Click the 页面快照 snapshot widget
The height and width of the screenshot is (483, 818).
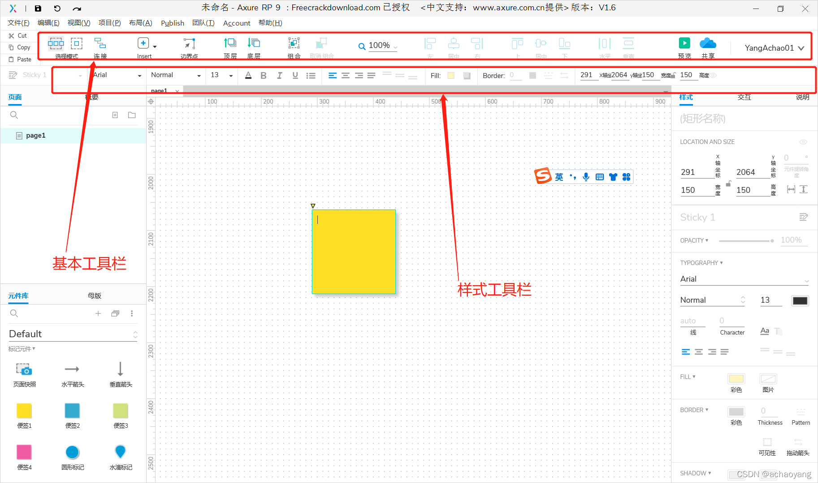pyautogui.click(x=24, y=374)
